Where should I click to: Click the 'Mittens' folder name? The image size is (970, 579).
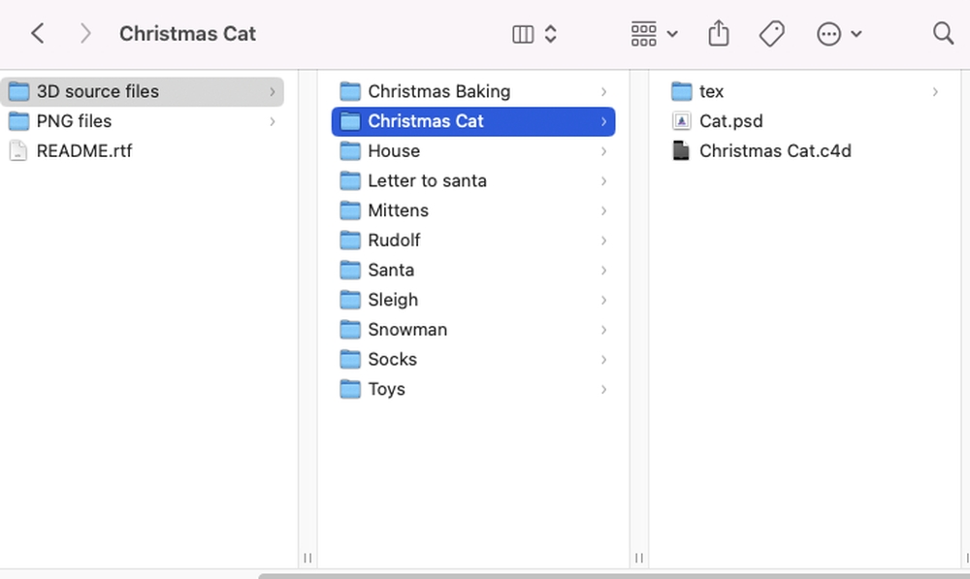(x=399, y=210)
